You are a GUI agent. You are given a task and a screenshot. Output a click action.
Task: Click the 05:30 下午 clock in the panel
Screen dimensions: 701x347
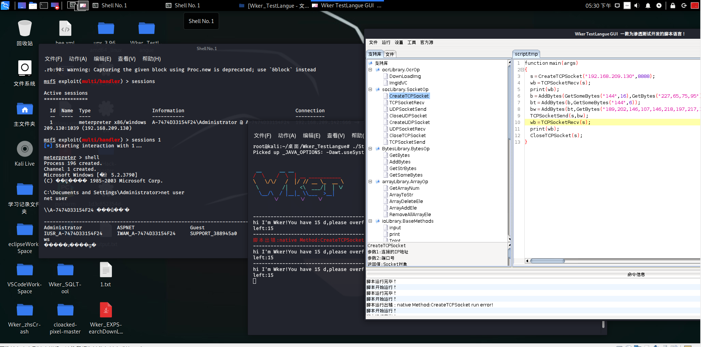(598, 5)
